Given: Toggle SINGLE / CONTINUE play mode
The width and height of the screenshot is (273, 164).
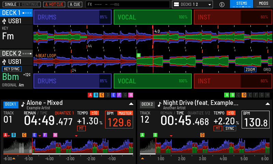Looking at the screenshot, I should tap(21, 4).
